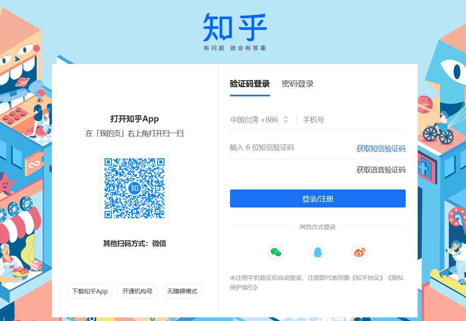Click the QQ penguin login icon
Image resolution: width=466 pixels, height=321 pixels.
click(x=318, y=252)
